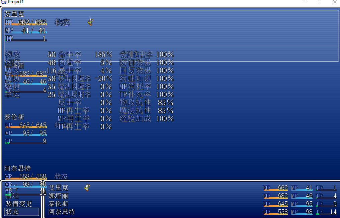Click the 受到伤害率 100% entry
This screenshot has height=218, width=340.
coord(147,54)
